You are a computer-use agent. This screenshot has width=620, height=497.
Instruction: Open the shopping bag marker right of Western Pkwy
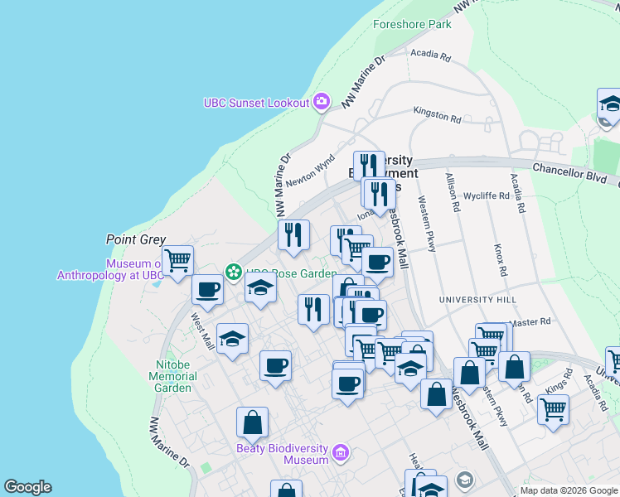pyautogui.click(x=515, y=369)
